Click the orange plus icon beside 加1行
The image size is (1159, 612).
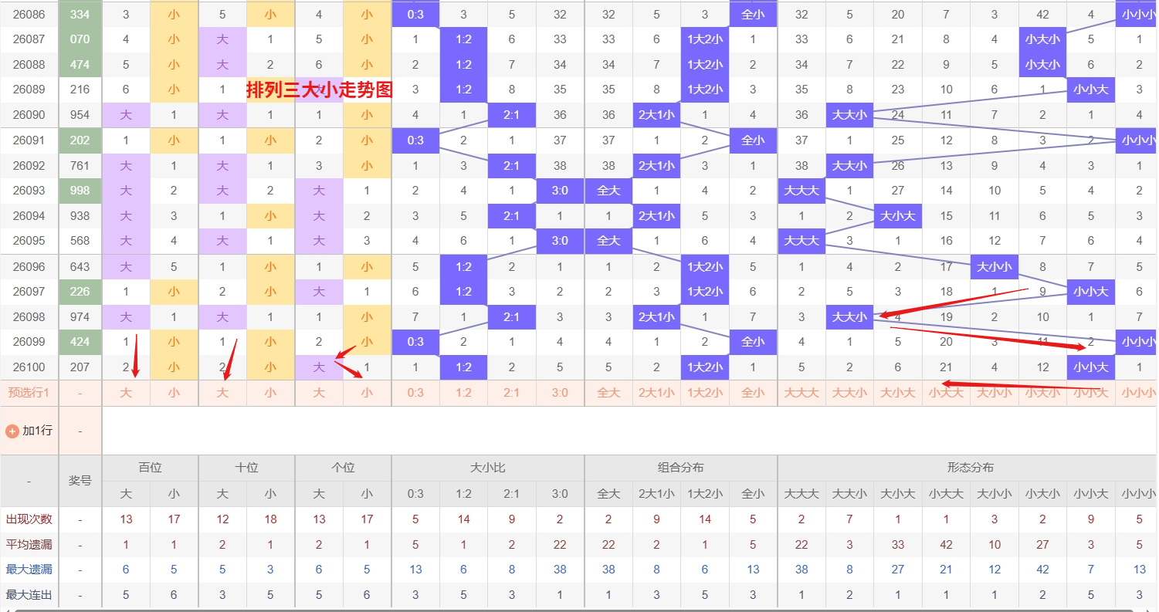tap(12, 431)
